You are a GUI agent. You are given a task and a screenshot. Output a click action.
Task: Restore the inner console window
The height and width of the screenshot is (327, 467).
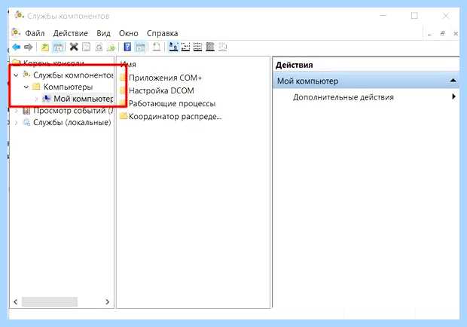tap(443, 34)
